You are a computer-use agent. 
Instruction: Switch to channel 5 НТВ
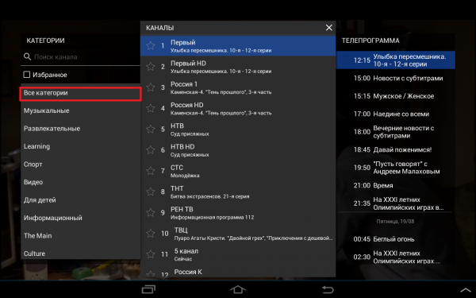click(238, 130)
